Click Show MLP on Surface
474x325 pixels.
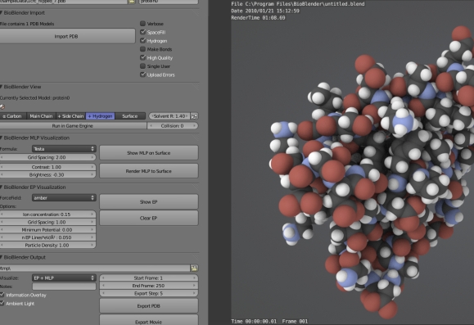click(x=149, y=153)
